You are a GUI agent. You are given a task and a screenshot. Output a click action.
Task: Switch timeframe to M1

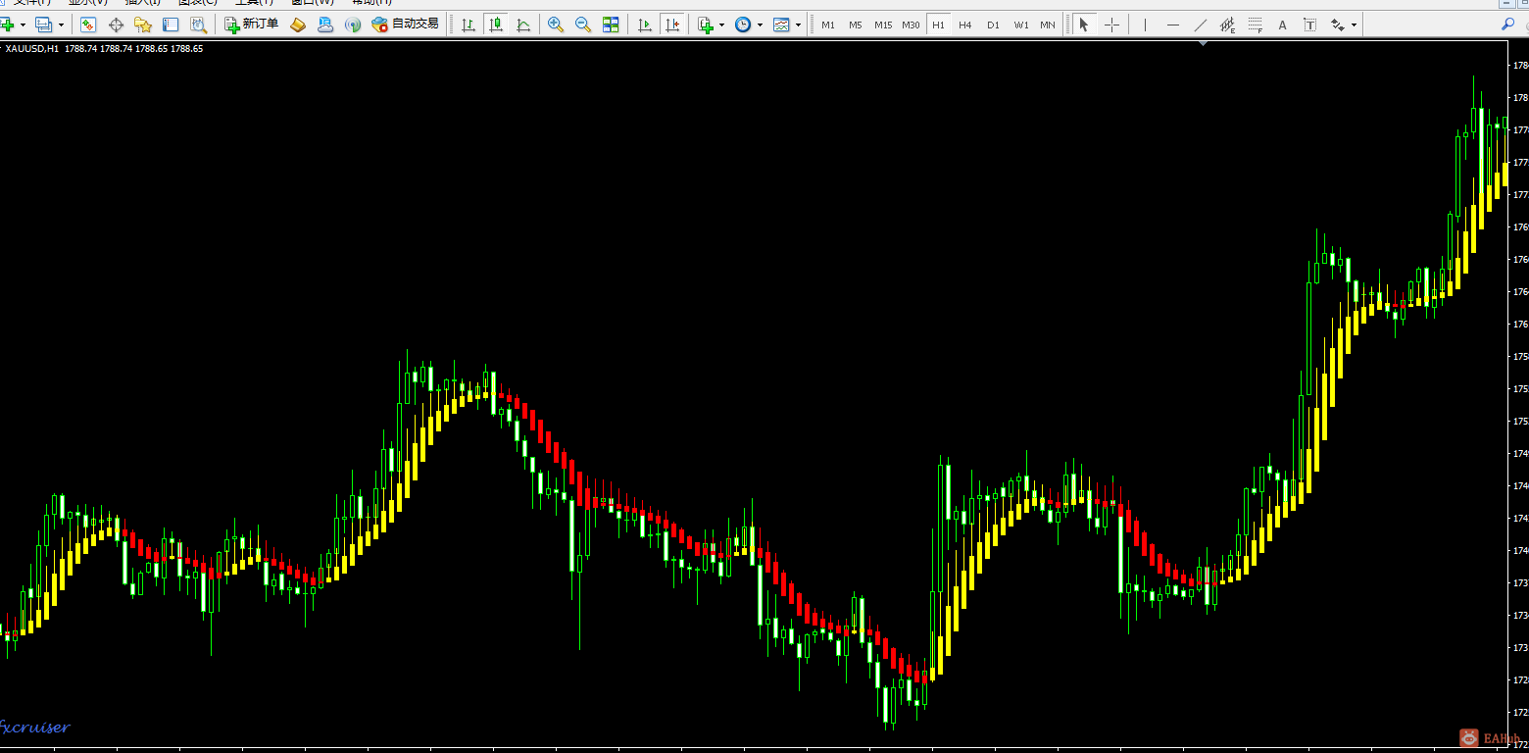828,25
